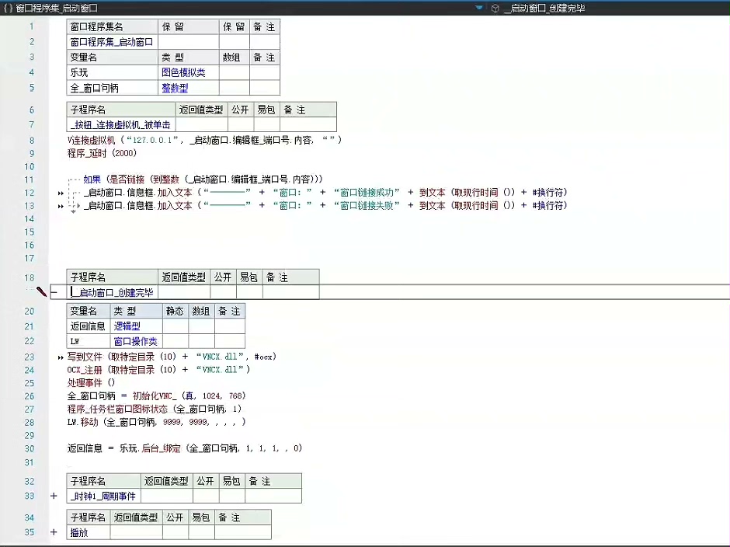Select _启动窗口_创建完毕 in the top navigation bar
Image resolution: width=730 pixels, height=547 pixels.
544,8
